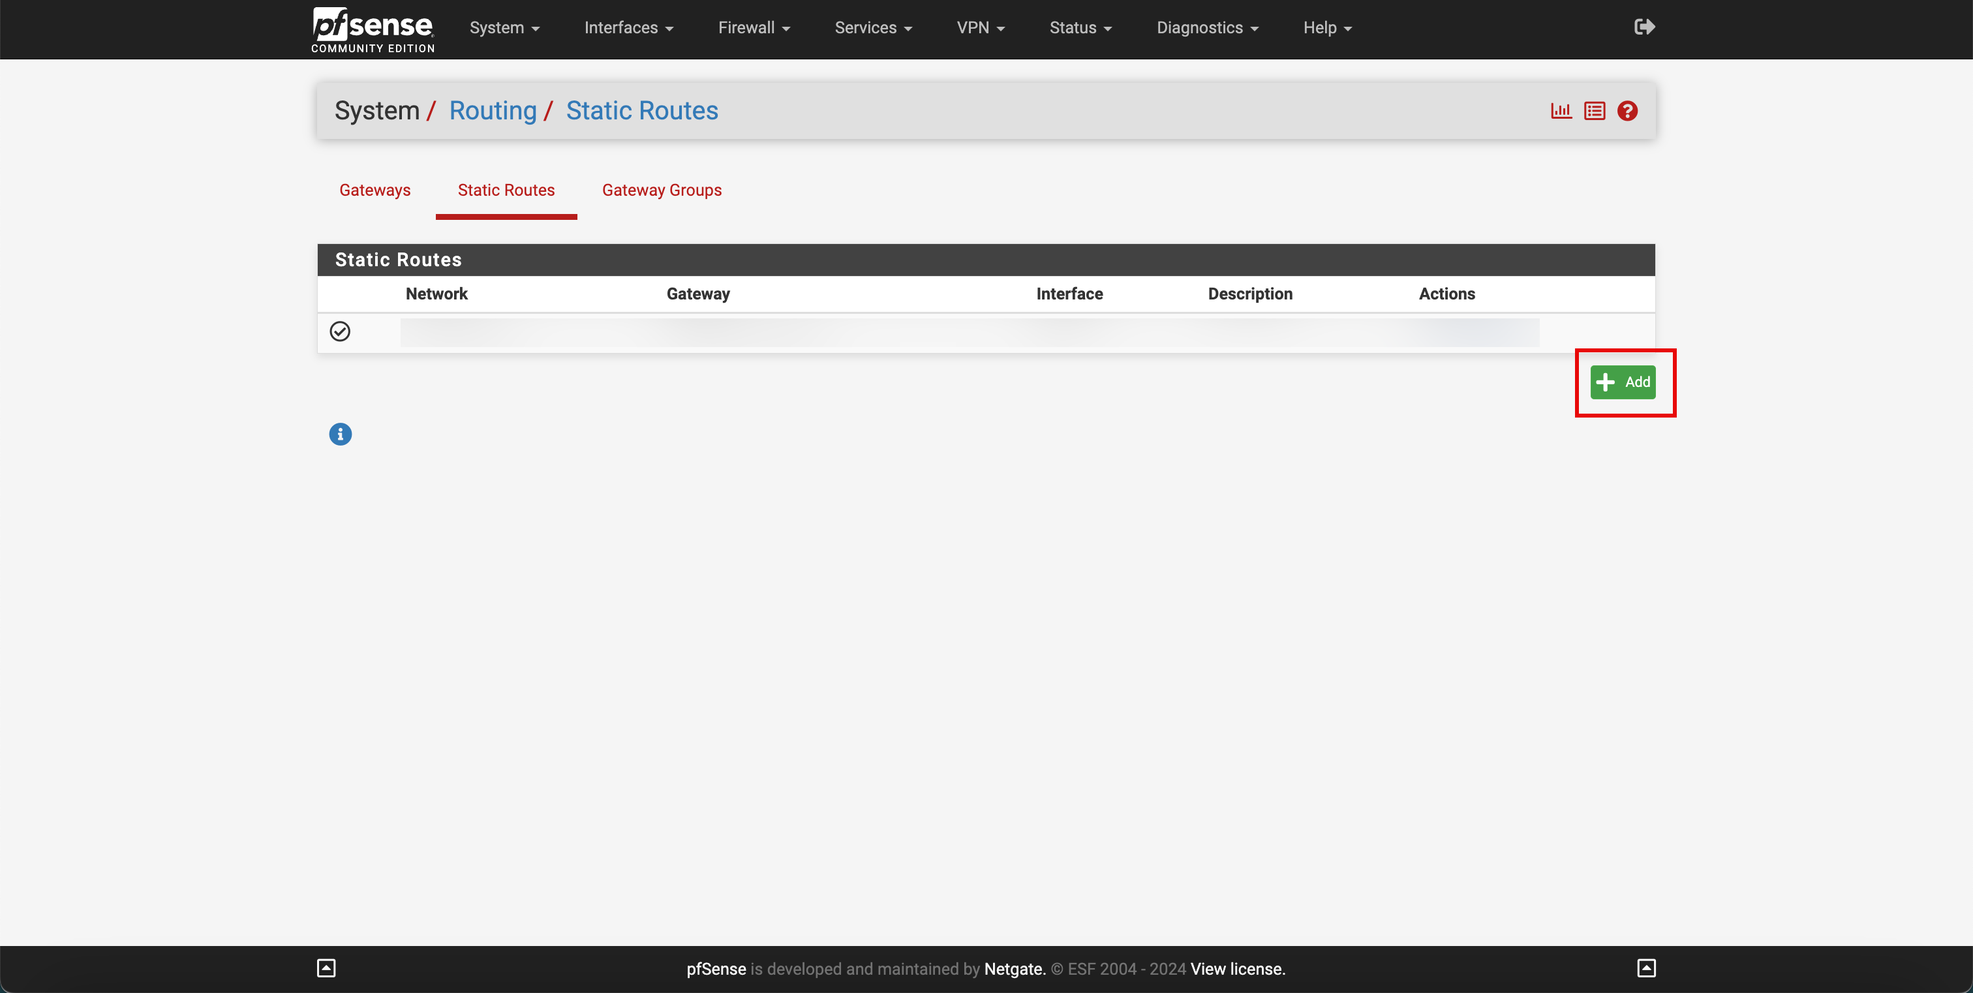The width and height of the screenshot is (1973, 993).
Task: Open the red help question mark icon
Action: point(1628,111)
